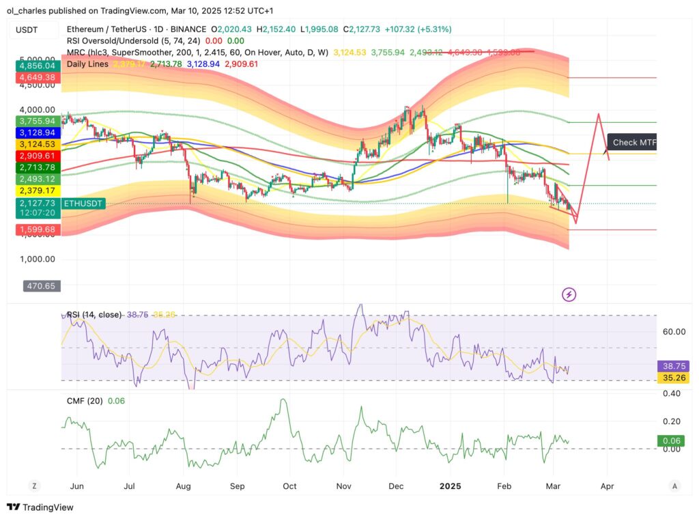
Task: Select the RSI (14, close) pane legend
Action: click(x=94, y=315)
